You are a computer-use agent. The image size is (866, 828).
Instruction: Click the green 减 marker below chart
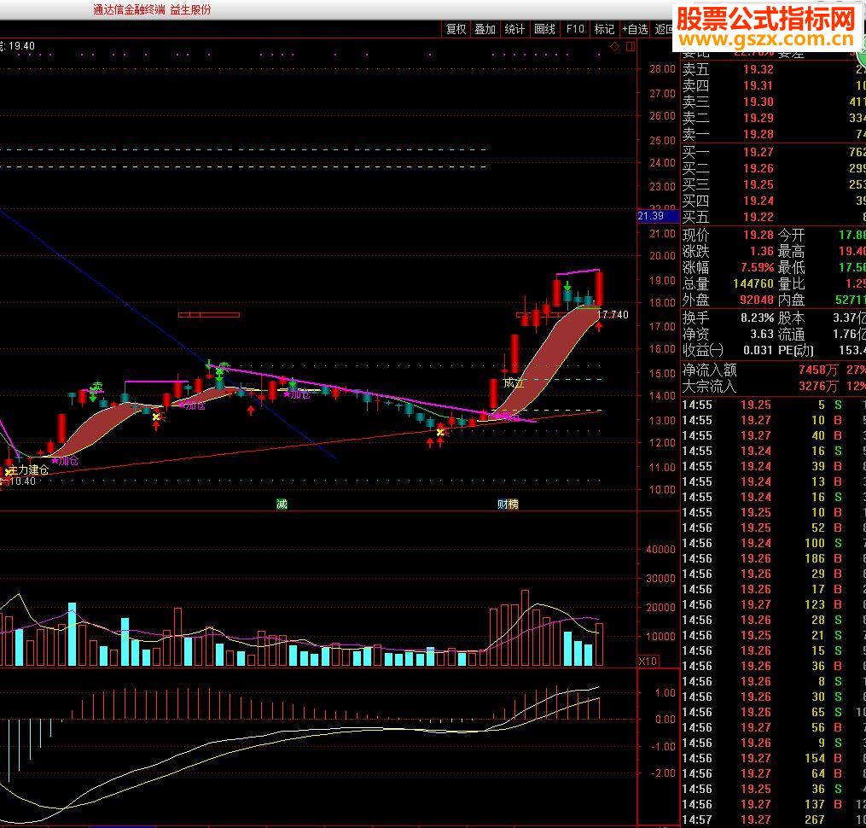point(282,504)
